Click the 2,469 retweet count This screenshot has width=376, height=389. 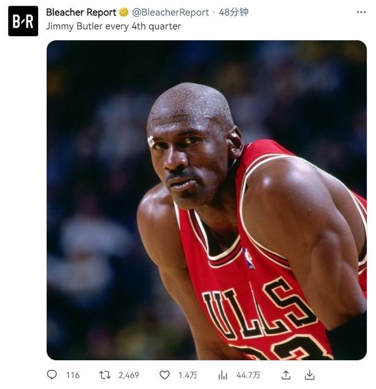point(129,375)
